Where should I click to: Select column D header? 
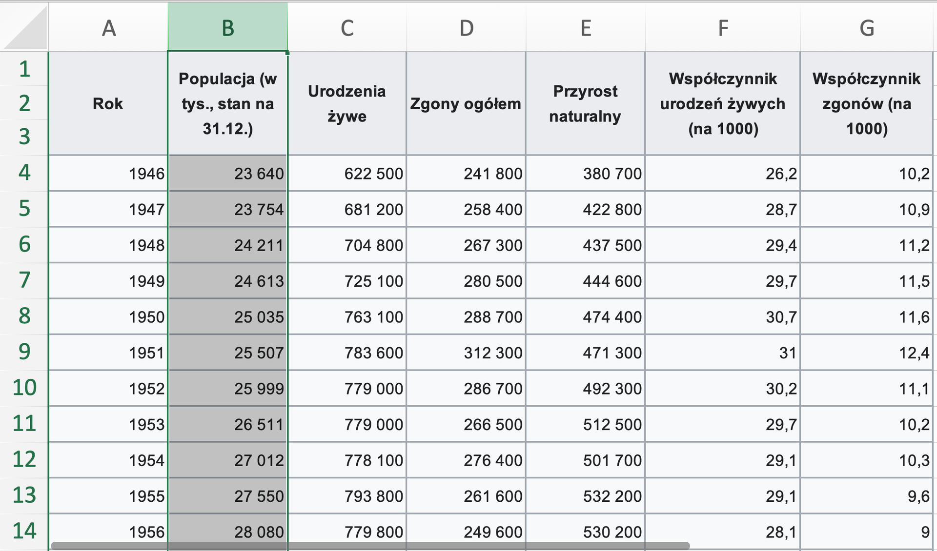tap(466, 27)
